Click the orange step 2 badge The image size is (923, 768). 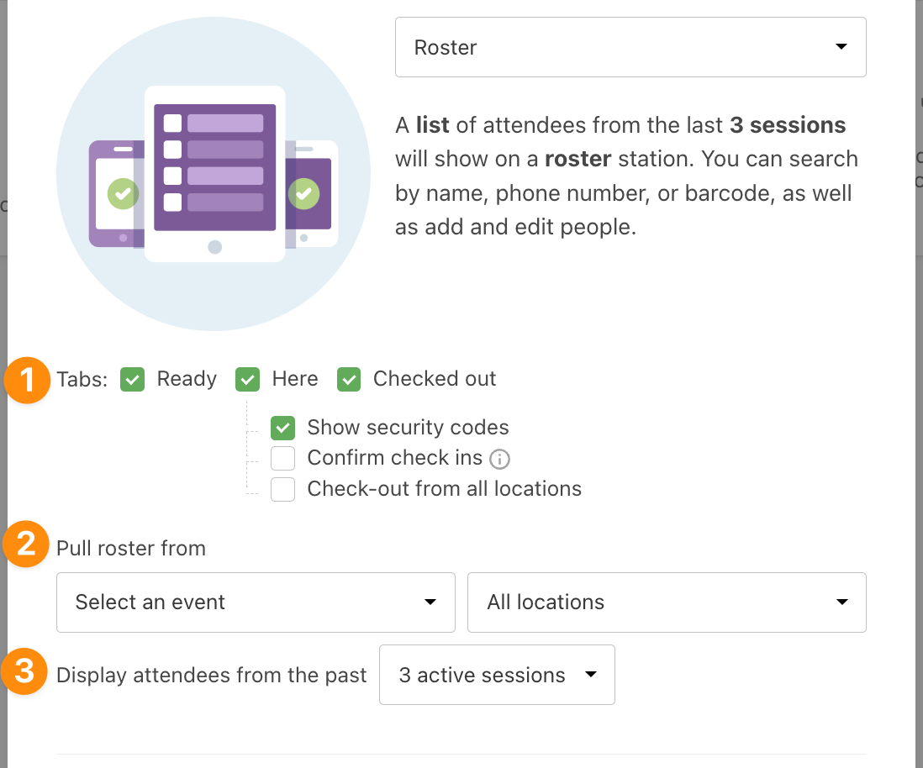[26, 544]
